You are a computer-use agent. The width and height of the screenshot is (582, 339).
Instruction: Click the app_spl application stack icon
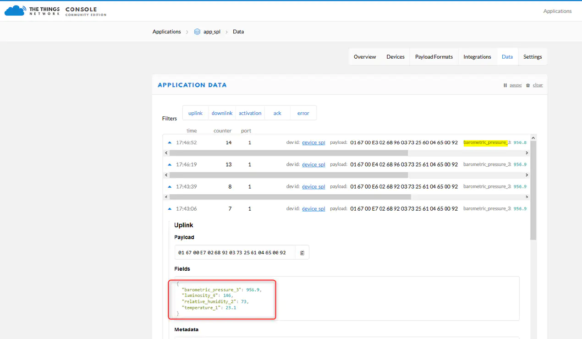coord(197,32)
